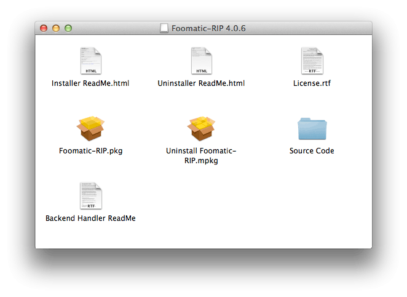This screenshot has height=297, width=407.
Task: Select the Backend Handler ReadMe RTF icon
Action: (91, 196)
